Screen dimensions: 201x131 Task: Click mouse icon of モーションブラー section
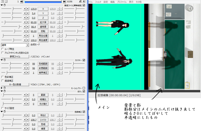coord(5,88)
